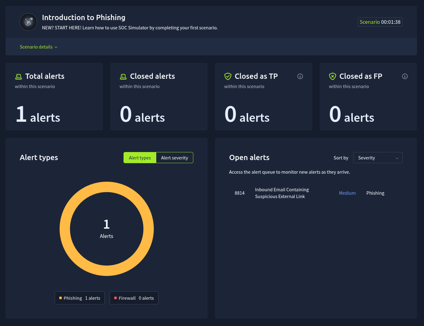Click the '1 alerts' total count
Screen dimensions: 424x326
coord(38,114)
